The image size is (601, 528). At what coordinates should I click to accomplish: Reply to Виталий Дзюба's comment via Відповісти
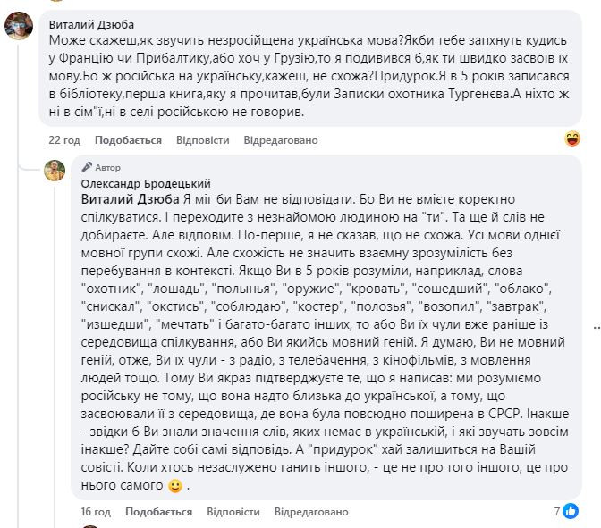click(202, 140)
